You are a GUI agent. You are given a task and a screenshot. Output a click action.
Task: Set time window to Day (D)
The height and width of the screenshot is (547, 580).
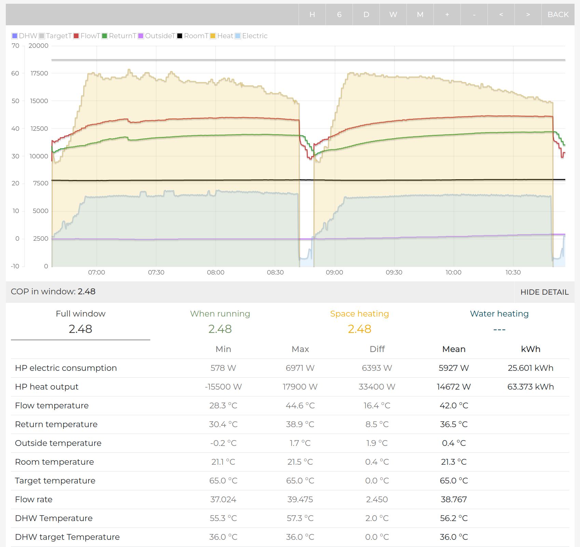[x=366, y=14]
